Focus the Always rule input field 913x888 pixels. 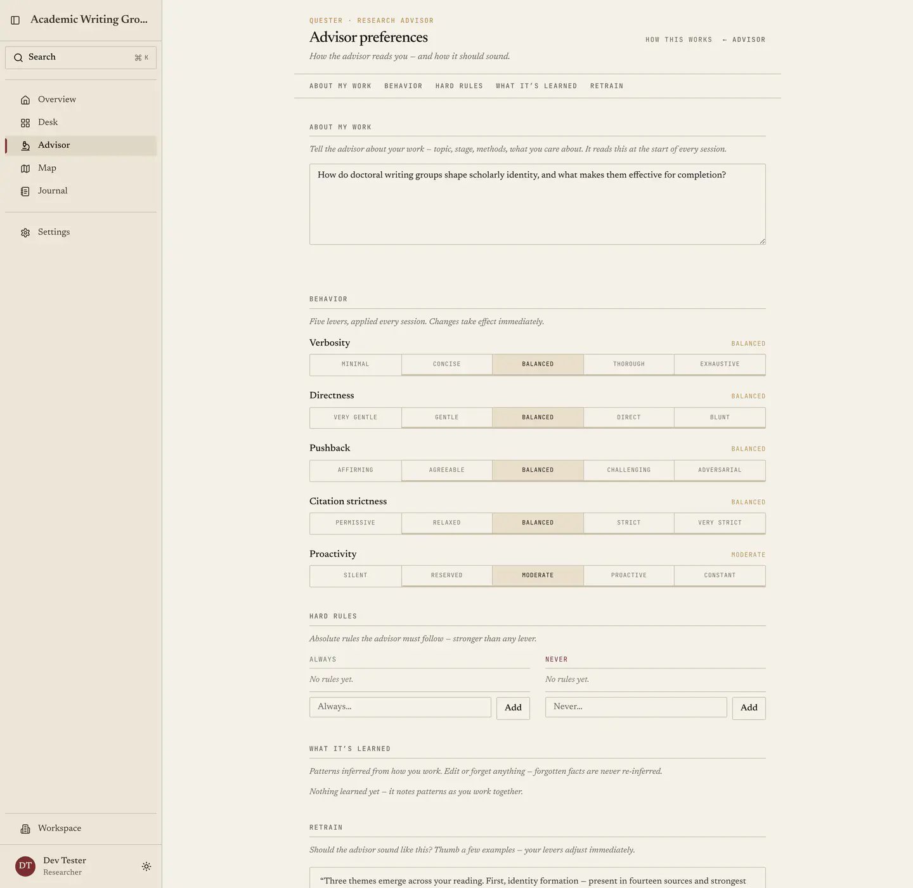400,707
